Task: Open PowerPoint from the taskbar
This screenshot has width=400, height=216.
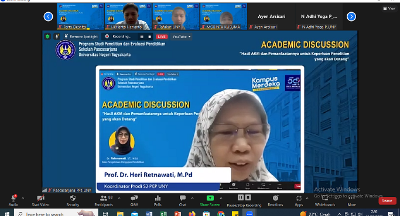Action: (177, 214)
